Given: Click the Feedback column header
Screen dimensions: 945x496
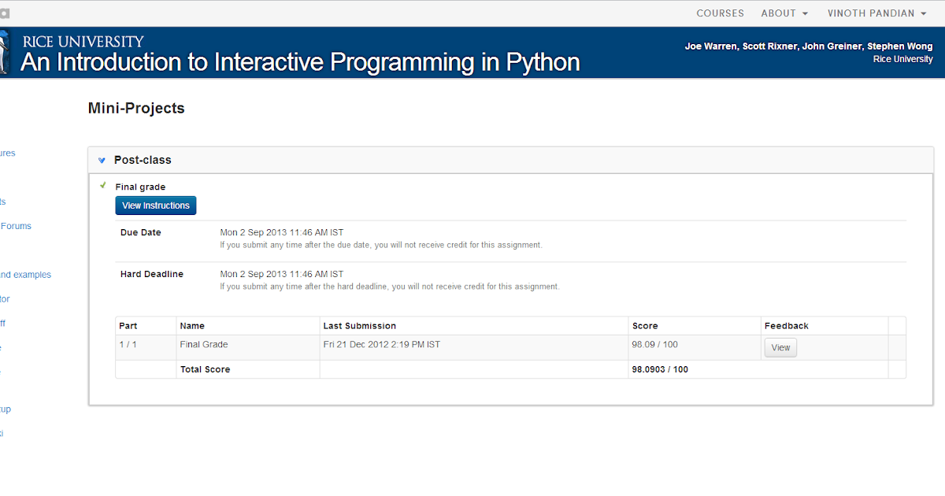Looking at the screenshot, I should [x=787, y=326].
